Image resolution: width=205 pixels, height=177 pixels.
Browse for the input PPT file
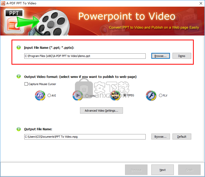(161, 56)
